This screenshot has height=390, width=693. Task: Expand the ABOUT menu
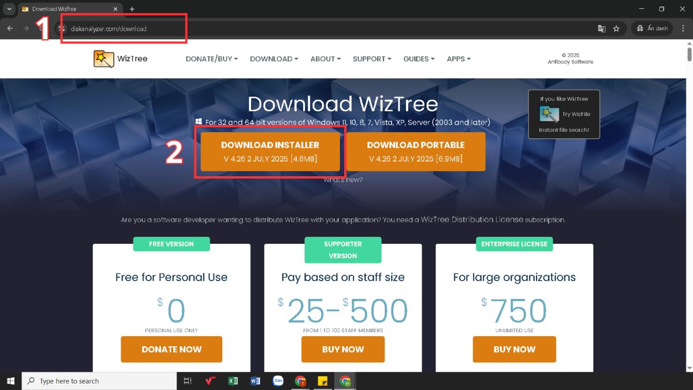coord(326,58)
